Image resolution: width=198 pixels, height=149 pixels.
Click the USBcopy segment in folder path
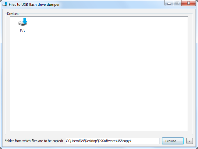pos(123,141)
